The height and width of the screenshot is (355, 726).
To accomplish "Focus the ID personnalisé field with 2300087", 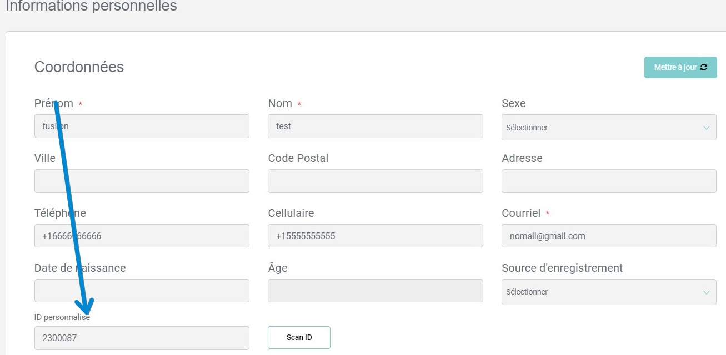I will 142,338.
